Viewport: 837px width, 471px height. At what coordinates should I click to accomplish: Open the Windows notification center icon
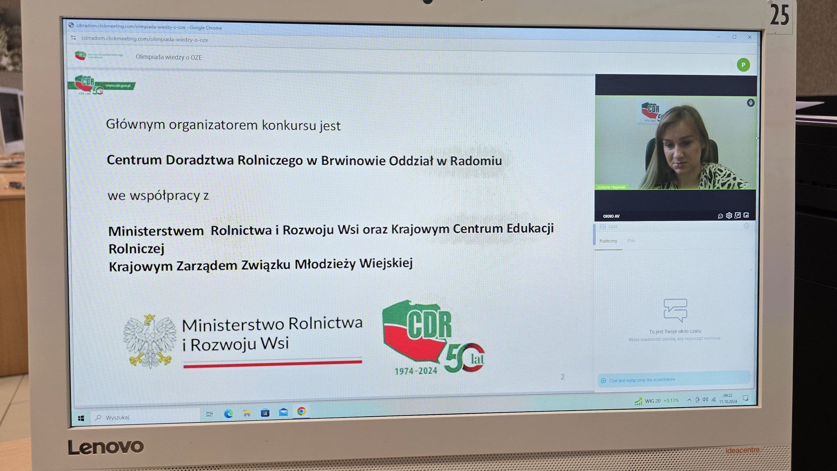point(745,398)
